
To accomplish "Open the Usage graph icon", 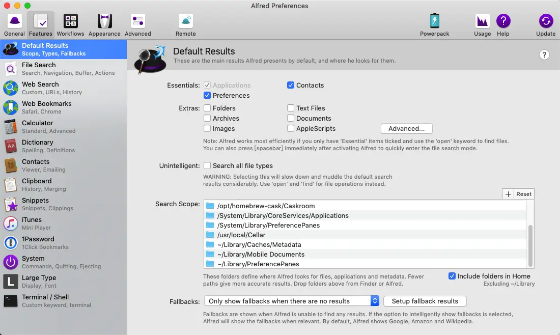I will [x=482, y=21].
